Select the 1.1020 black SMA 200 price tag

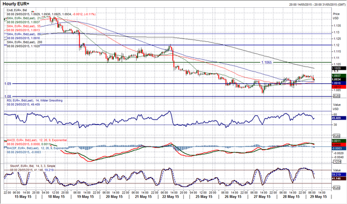click(x=339, y=68)
